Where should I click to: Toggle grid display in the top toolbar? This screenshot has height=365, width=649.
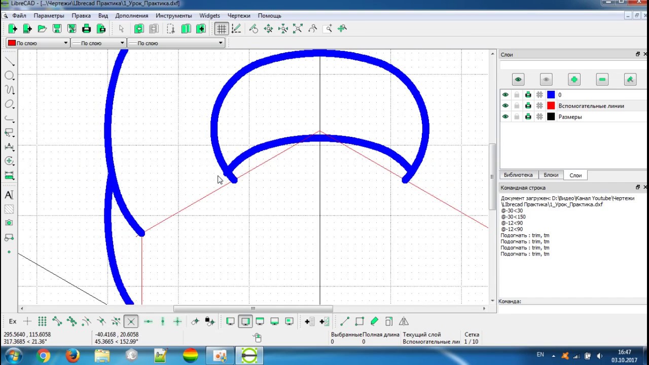click(x=221, y=29)
